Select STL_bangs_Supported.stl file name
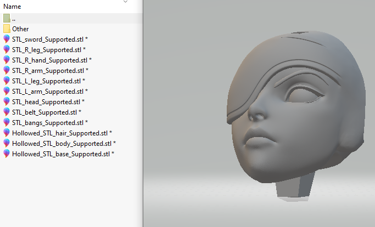Screen dimensions: 375x227 click(49, 122)
